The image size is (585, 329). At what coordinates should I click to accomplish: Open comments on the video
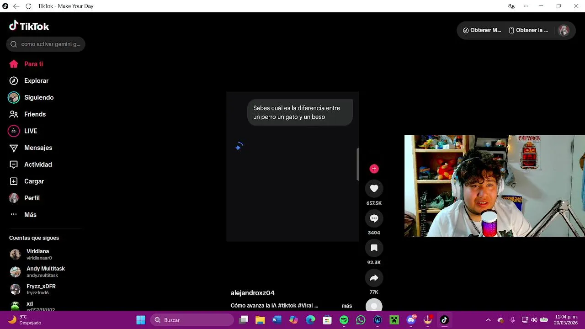point(374,218)
